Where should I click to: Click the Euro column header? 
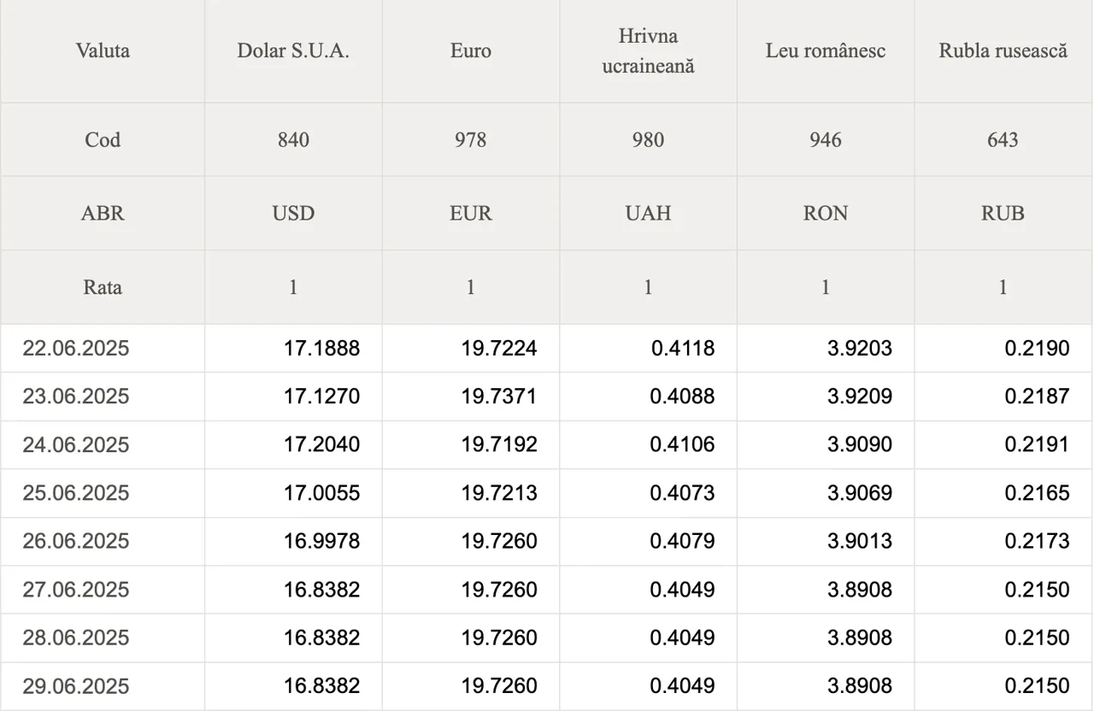[x=471, y=50]
